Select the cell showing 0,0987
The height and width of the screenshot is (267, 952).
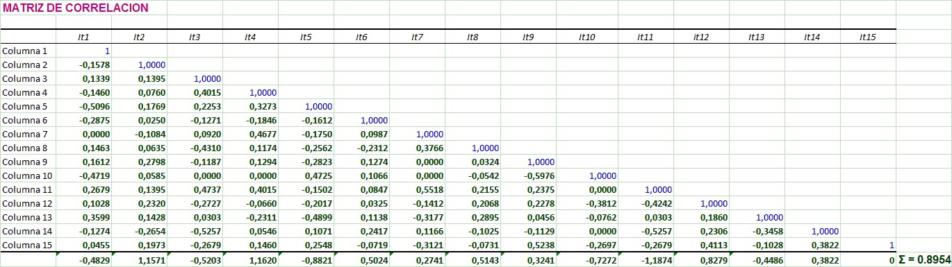point(361,134)
